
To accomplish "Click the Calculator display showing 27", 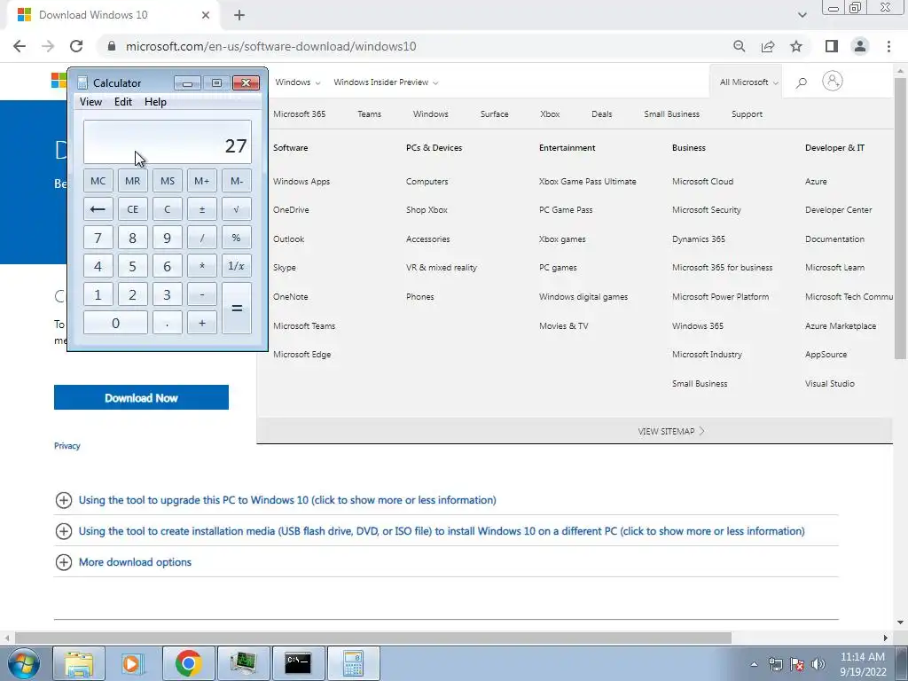I will click(168, 142).
